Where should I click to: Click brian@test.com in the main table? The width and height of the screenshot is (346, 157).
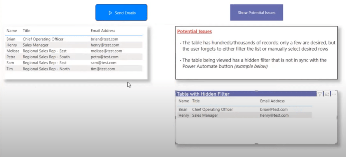(104, 39)
